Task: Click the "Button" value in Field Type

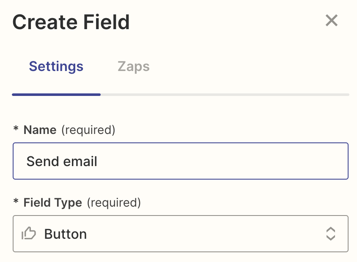Action: click(66, 234)
